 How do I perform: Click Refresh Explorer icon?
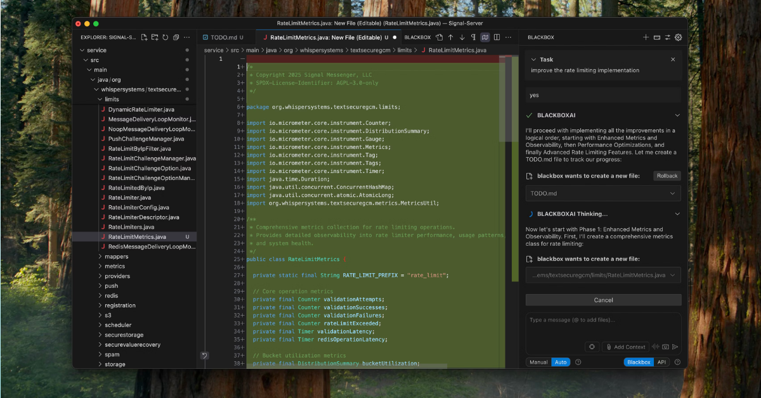(166, 37)
